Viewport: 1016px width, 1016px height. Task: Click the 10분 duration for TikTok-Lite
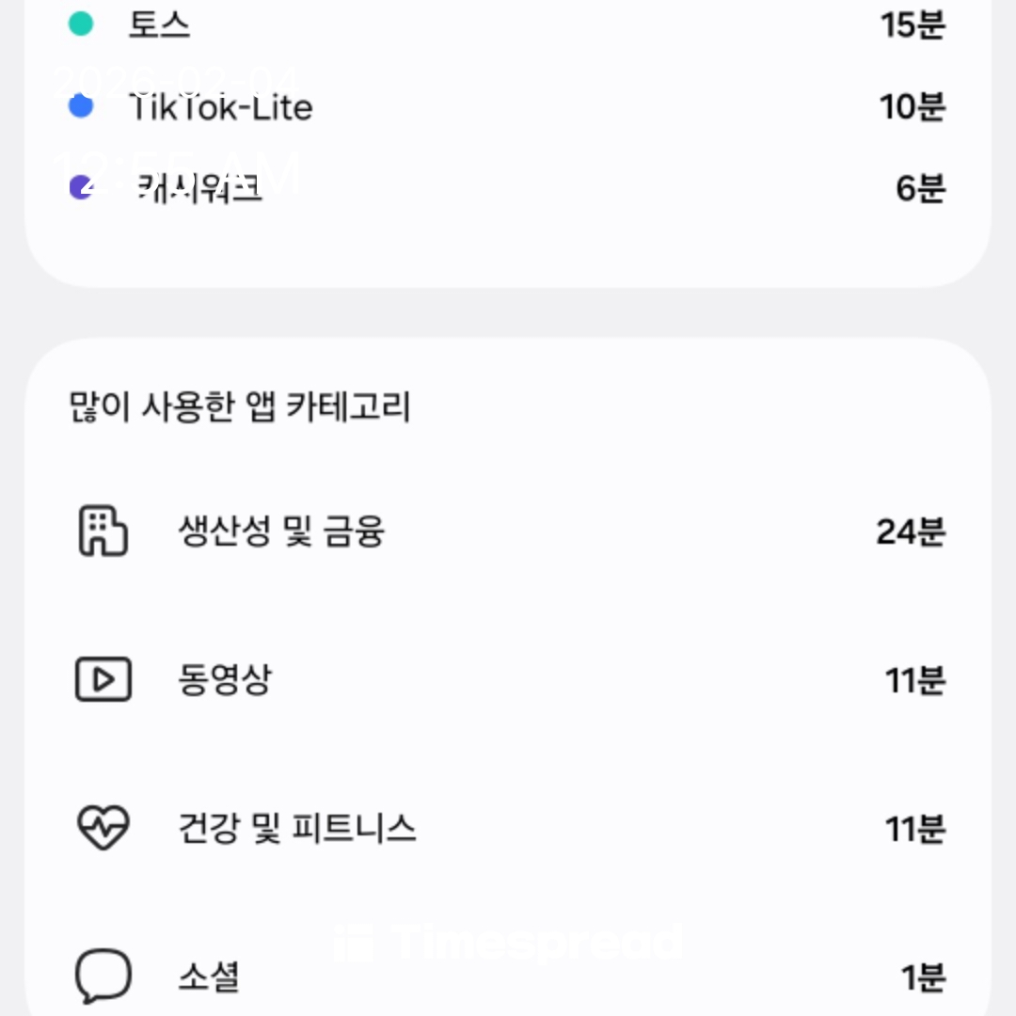coord(913,108)
